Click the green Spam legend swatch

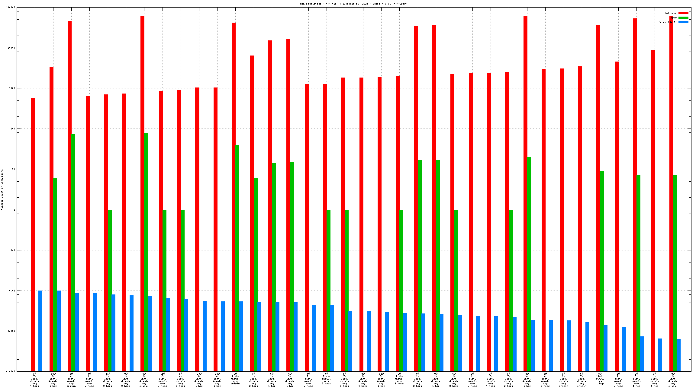click(683, 17)
